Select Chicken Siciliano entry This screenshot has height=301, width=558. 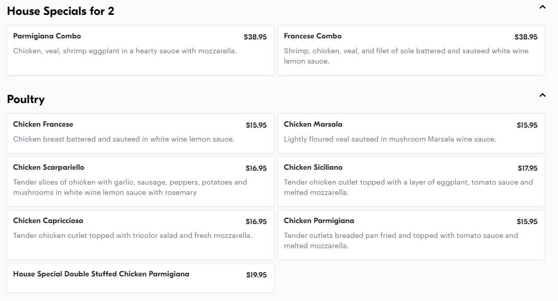(411, 182)
